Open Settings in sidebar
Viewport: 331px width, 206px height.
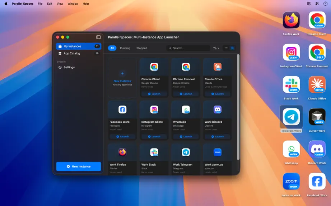(x=79, y=67)
